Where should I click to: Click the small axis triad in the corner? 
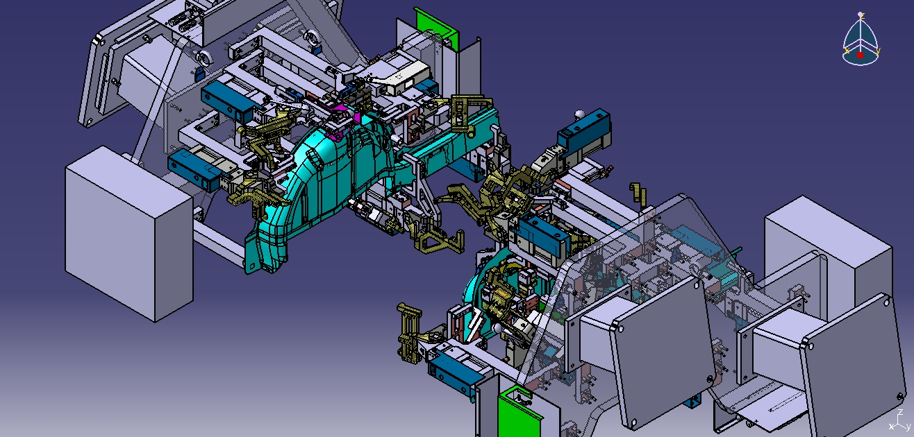[900, 420]
